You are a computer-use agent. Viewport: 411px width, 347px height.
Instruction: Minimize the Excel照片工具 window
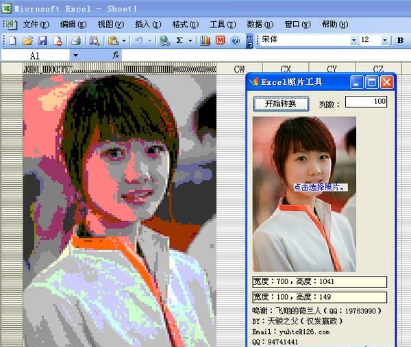[356, 83]
